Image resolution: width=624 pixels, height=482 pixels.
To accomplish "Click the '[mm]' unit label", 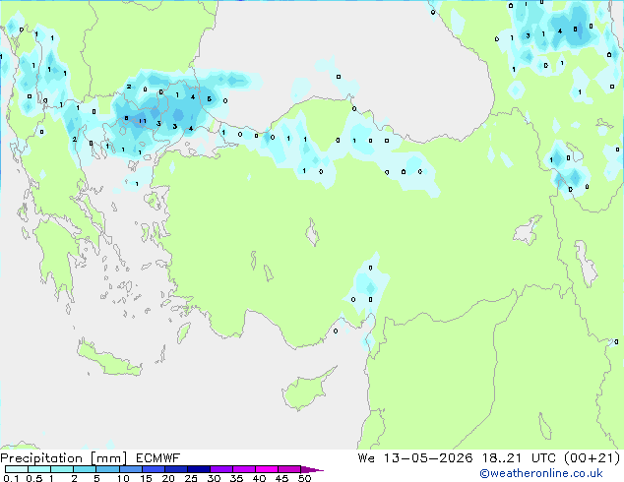I will (x=108, y=458).
